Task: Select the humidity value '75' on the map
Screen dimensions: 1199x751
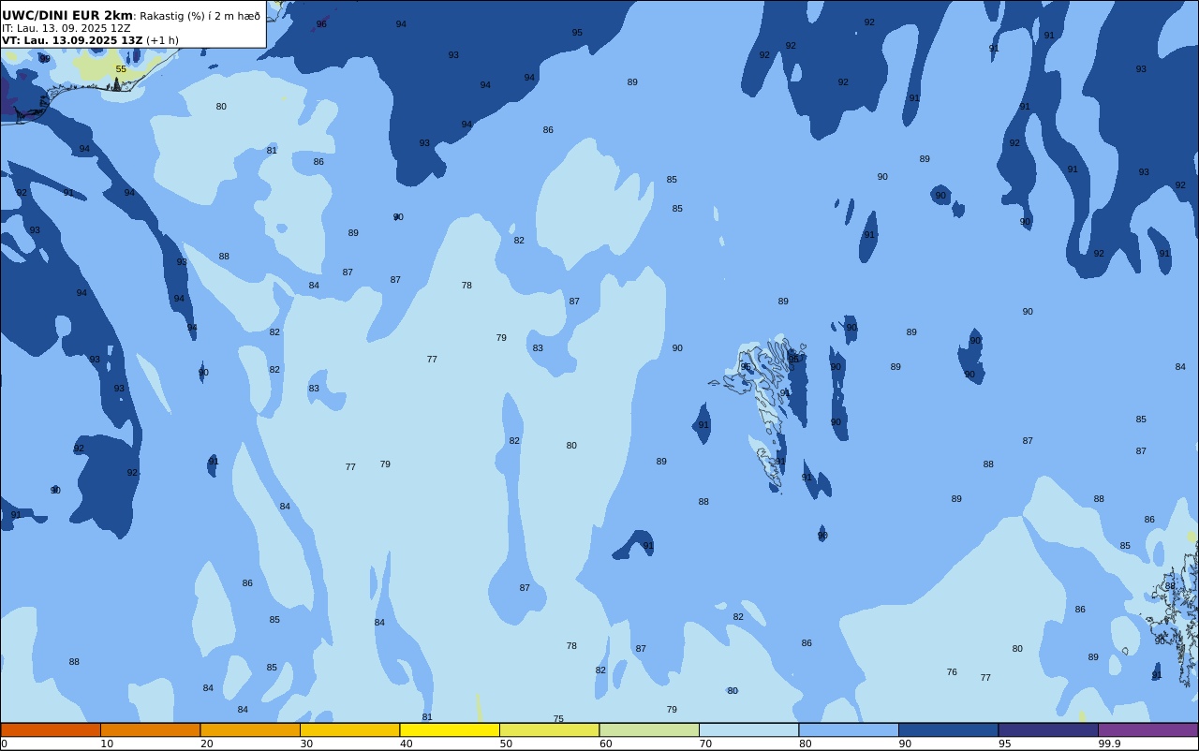Action: click(558, 719)
